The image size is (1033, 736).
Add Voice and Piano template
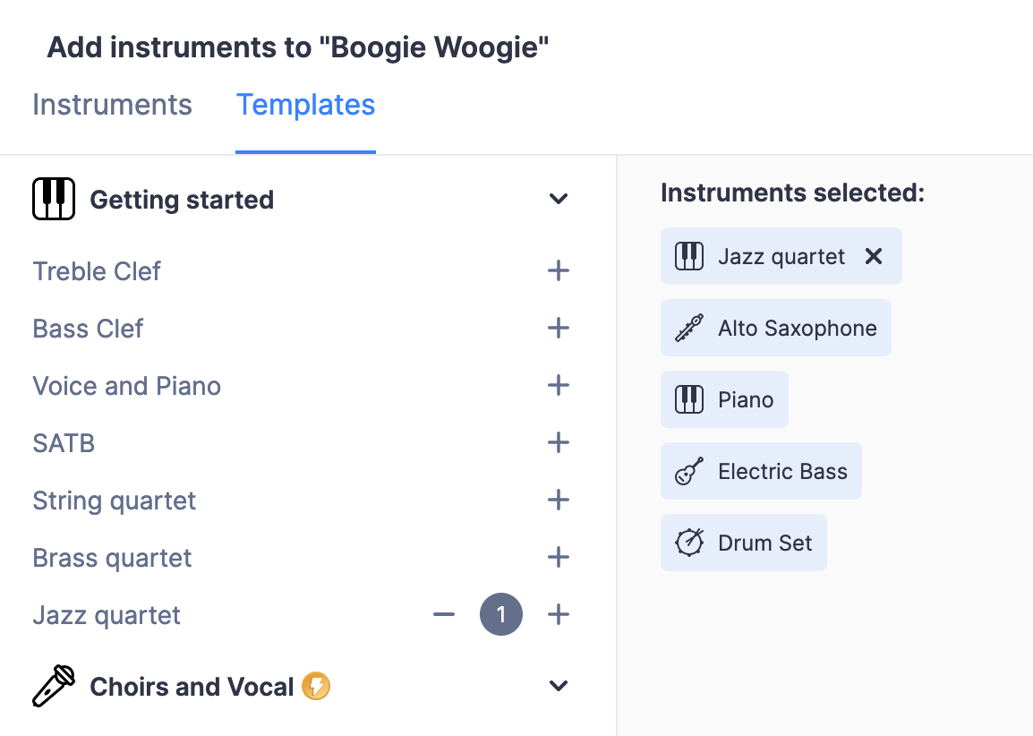pos(558,386)
